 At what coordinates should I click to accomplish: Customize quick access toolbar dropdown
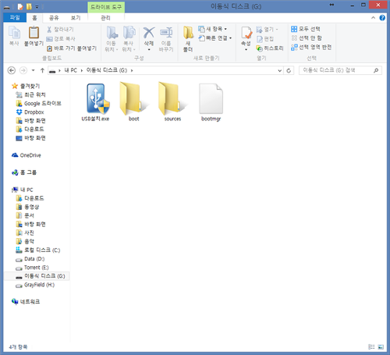point(37,7)
